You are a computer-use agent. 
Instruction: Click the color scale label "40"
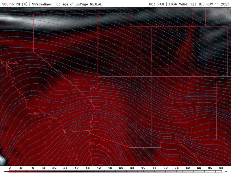coord(99,168)
